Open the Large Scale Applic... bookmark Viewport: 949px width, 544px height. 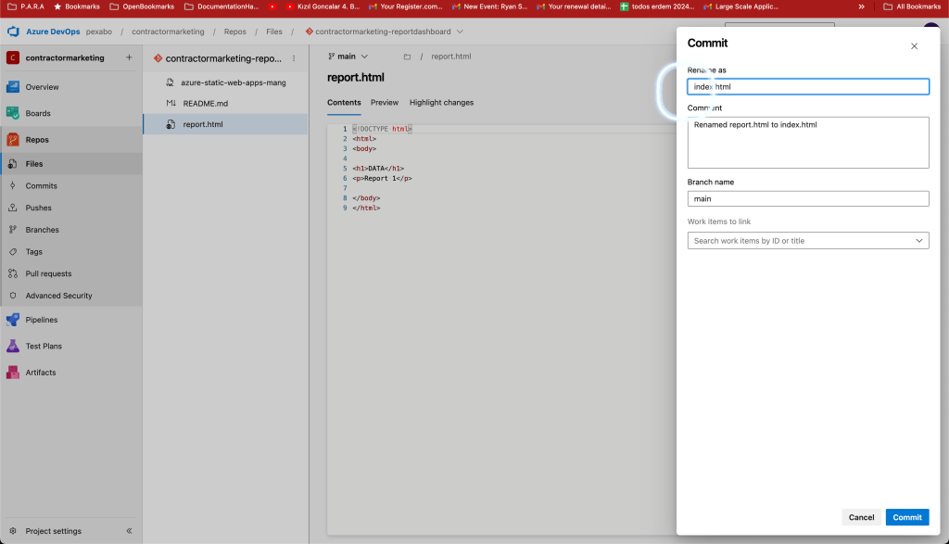click(740, 6)
